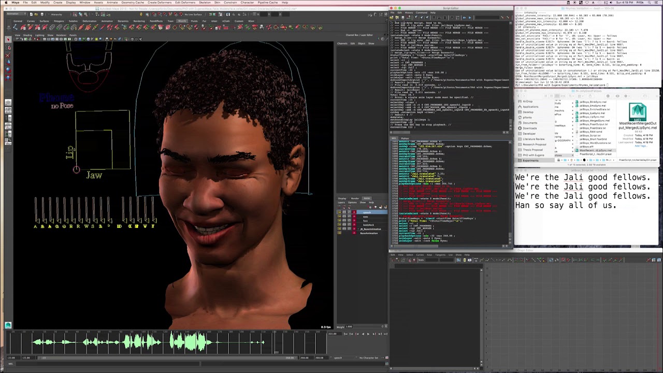663x373 pixels.
Task: Open the Create Deformers menu
Action: pos(160,3)
